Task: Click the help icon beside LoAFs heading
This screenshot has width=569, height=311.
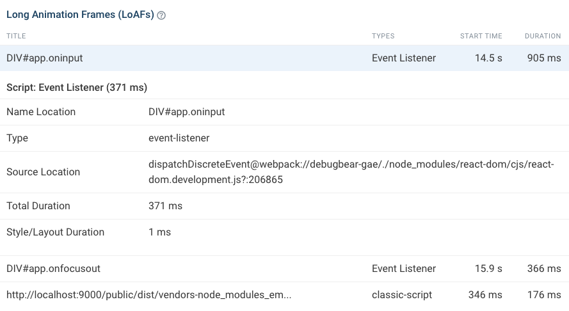Action: coord(161,16)
